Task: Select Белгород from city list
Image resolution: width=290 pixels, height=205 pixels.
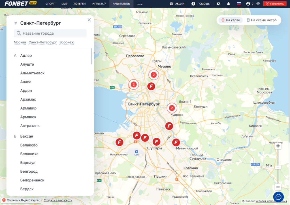Action: [29, 171]
